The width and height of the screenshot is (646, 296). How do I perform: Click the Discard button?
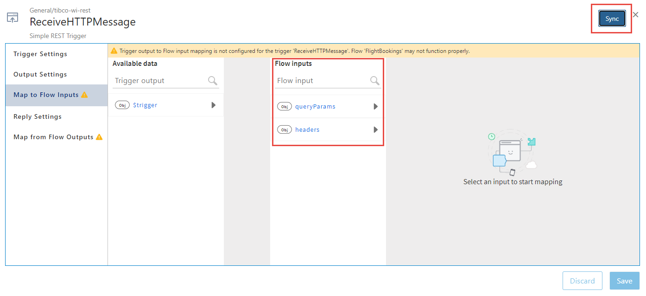tap(582, 281)
